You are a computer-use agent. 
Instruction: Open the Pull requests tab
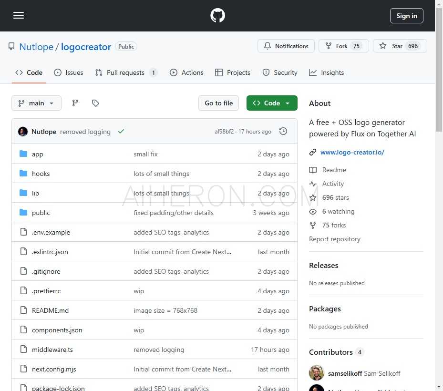coord(126,72)
